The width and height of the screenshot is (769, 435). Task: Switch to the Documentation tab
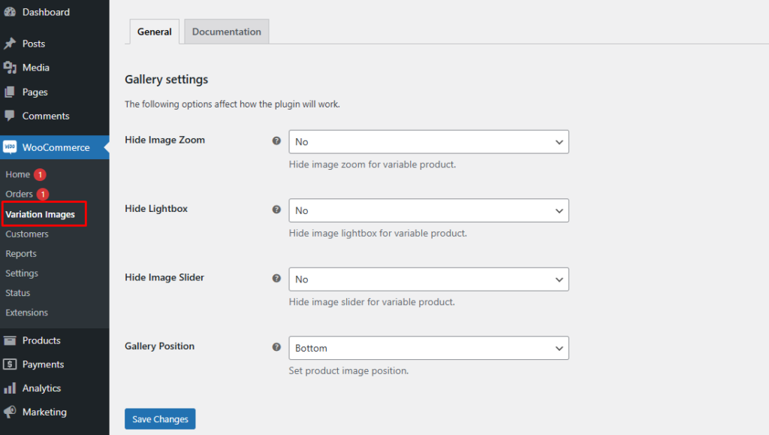[x=226, y=32]
